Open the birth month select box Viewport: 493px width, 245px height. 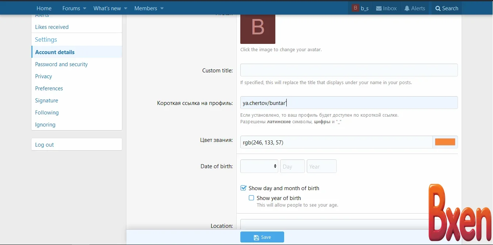[x=259, y=166]
